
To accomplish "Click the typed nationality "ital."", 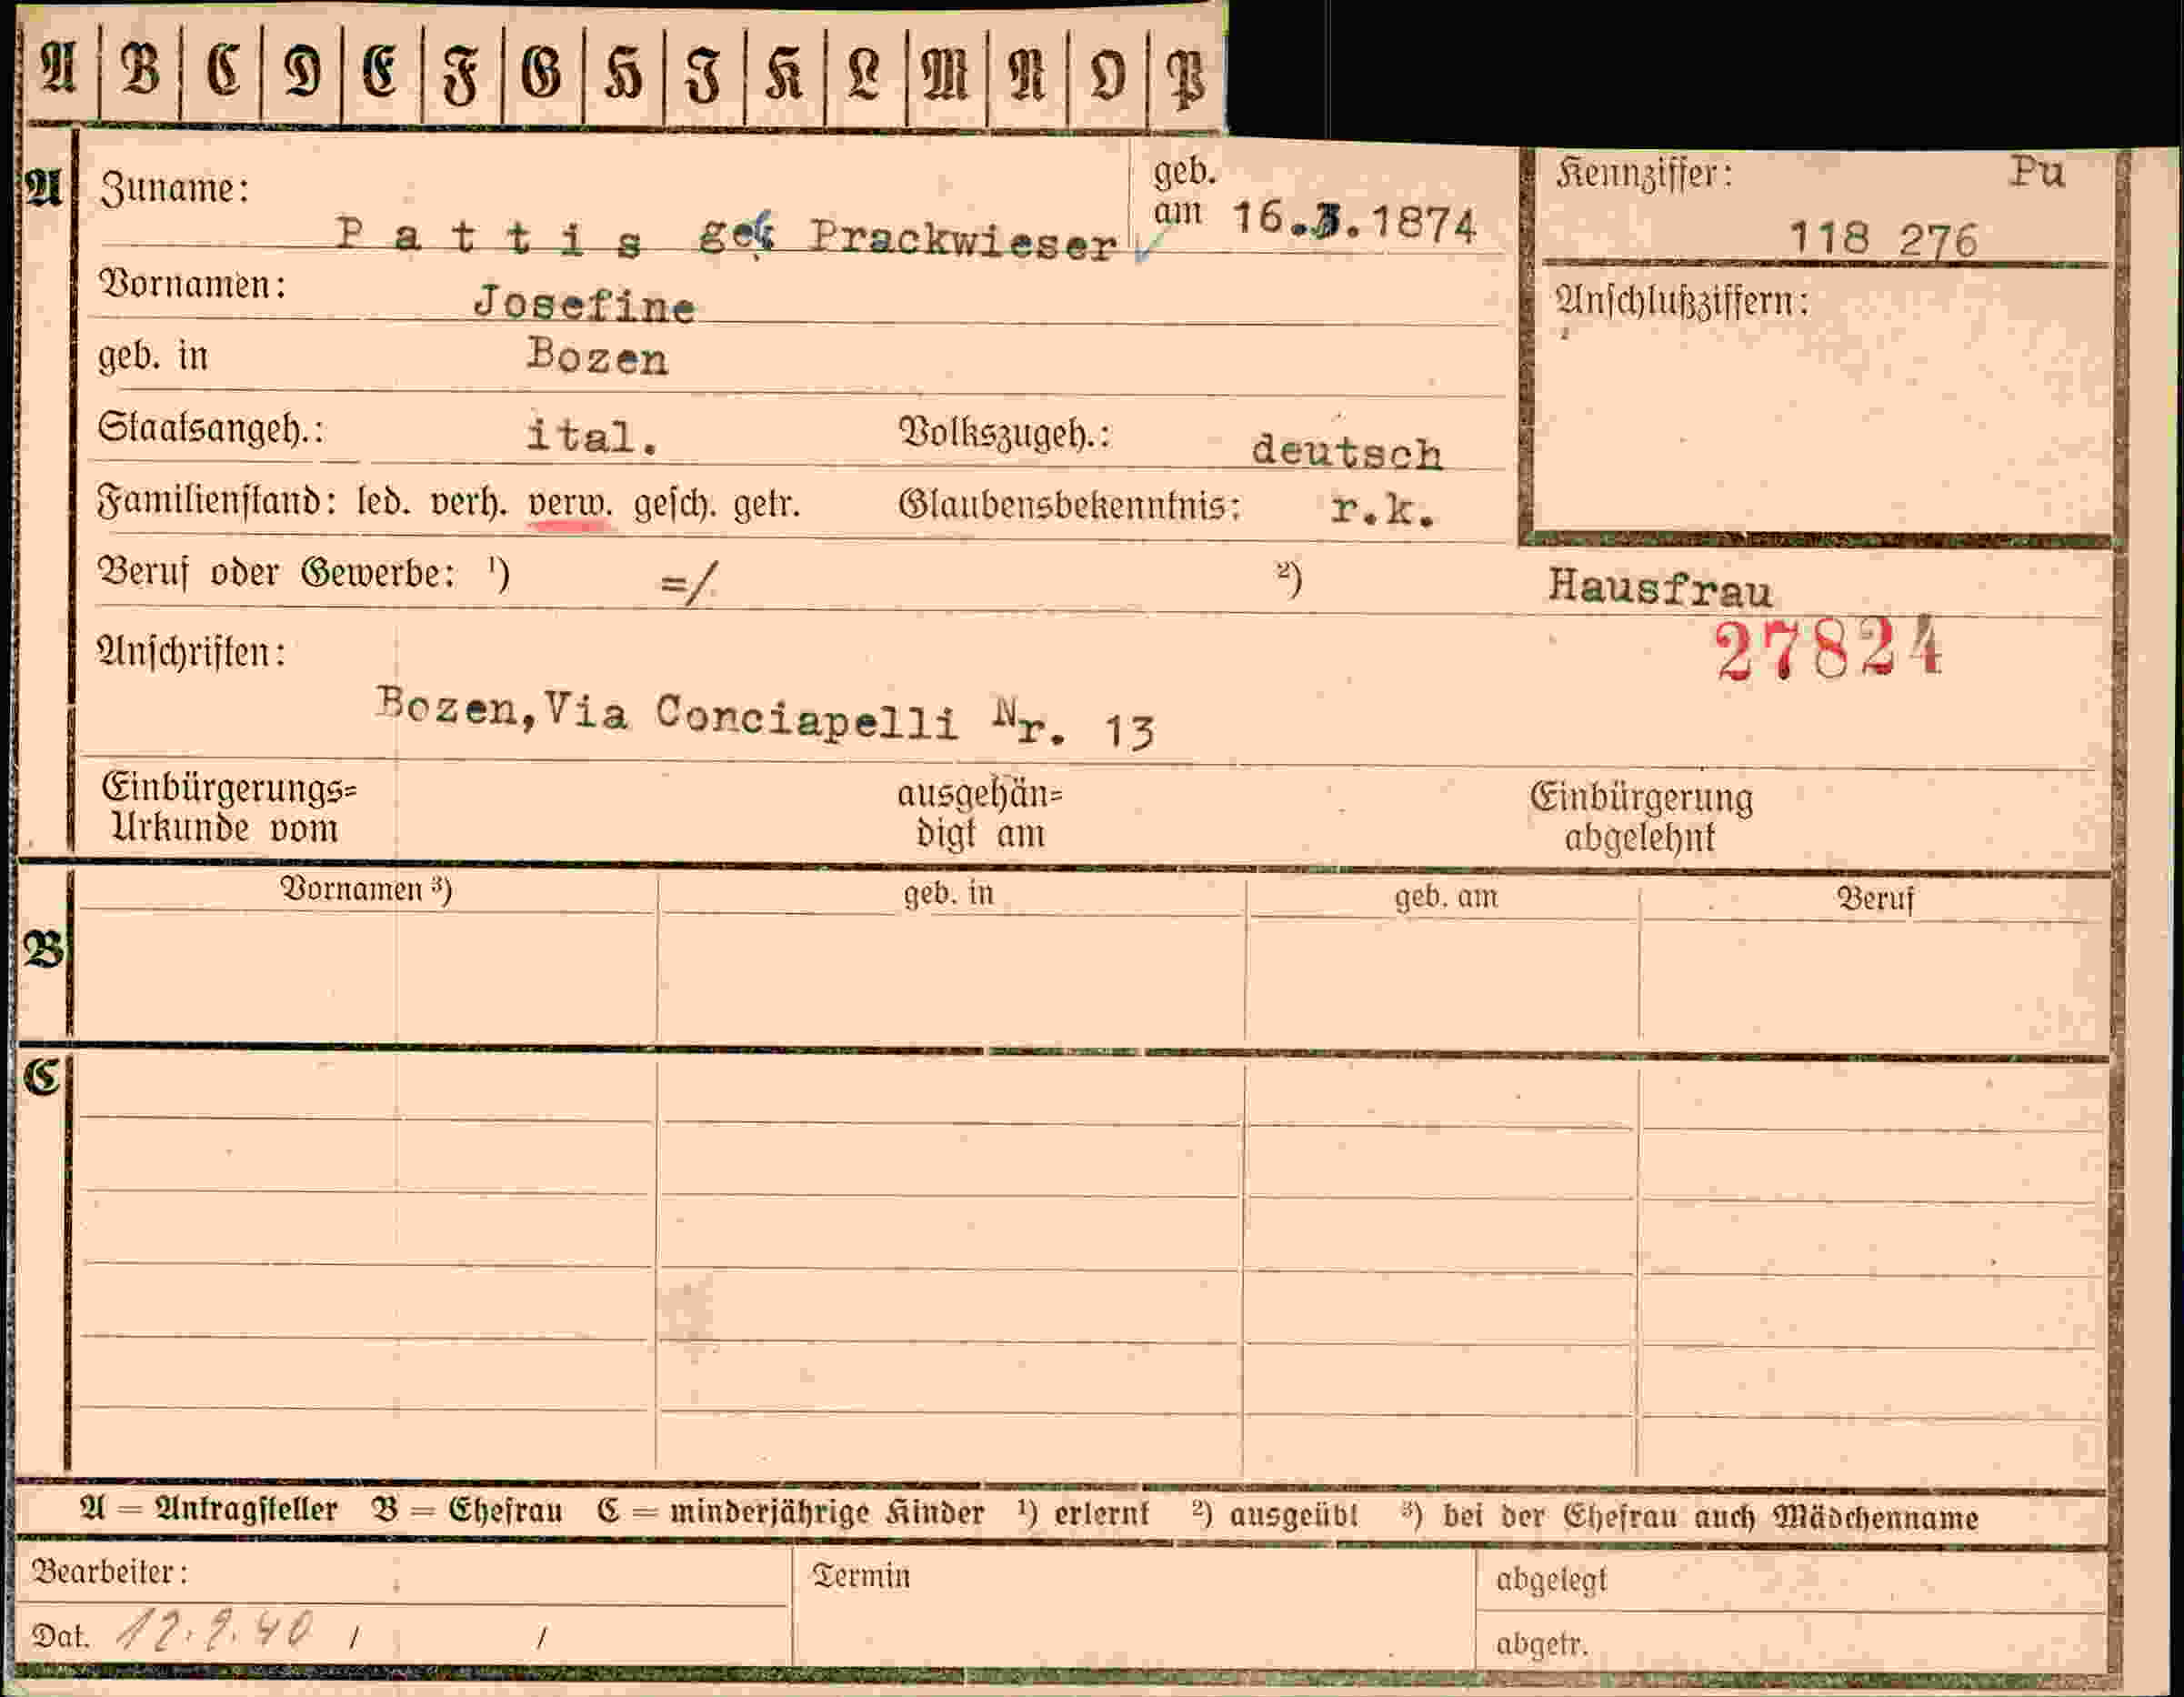I will (592, 437).
